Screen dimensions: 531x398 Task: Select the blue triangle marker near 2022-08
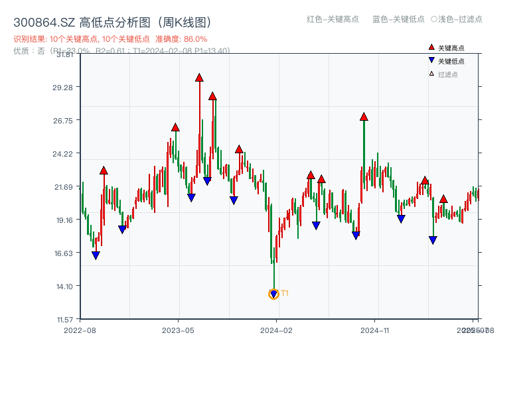pos(95,254)
